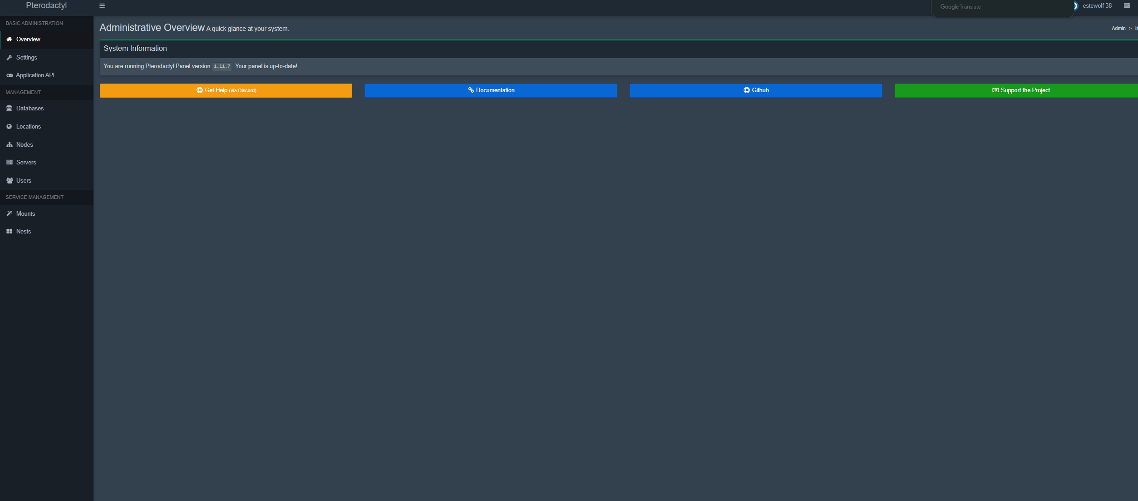The image size is (1138, 501).
Task: Open Databases management page
Action: coord(47,109)
